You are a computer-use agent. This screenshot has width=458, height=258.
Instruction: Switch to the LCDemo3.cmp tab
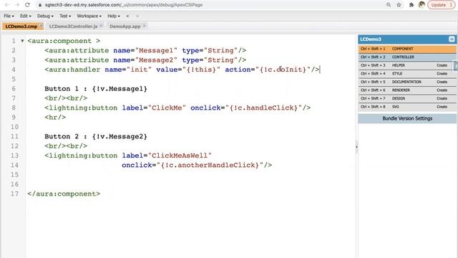[x=21, y=27]
